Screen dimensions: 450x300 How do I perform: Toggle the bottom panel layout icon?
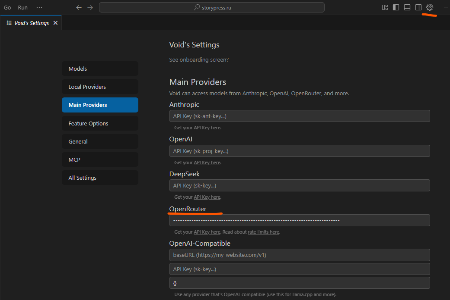[x=407, y=7]
